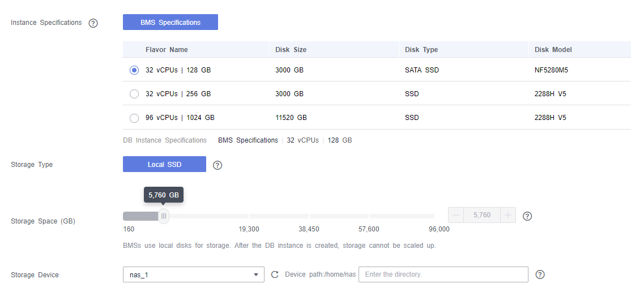Click help icon after device path field
631x292 pixels.
pyautogui.click(x=540, y=274)
